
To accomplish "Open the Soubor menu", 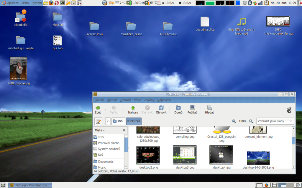I will pos(99,100).
